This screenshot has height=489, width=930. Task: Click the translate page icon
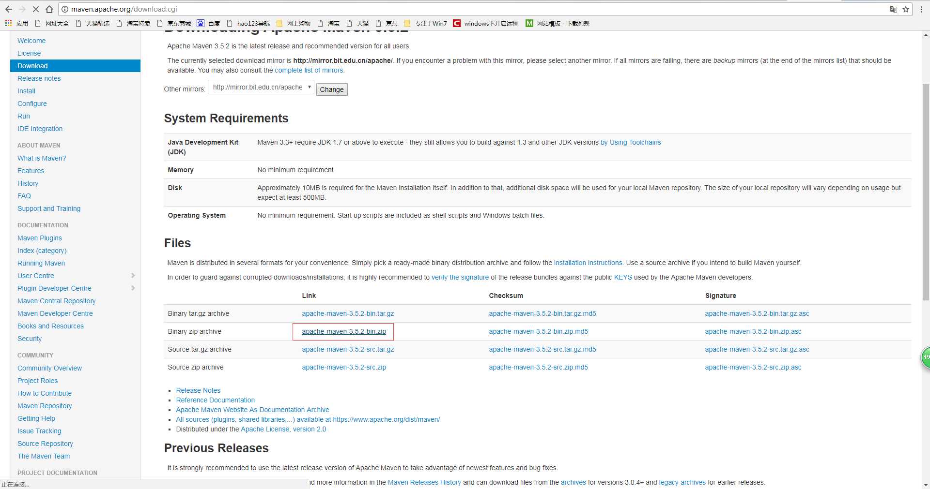click(x=894, y=9)
